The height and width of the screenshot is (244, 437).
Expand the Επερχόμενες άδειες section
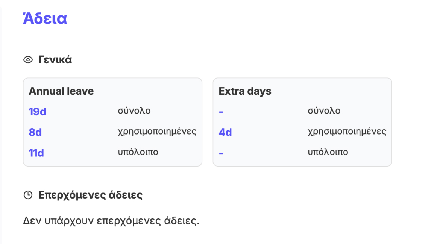(x=90, y=195)
